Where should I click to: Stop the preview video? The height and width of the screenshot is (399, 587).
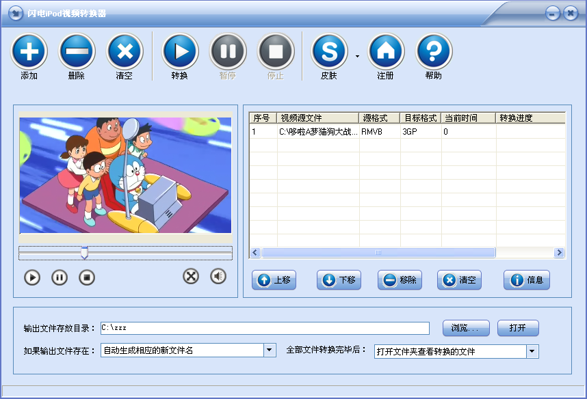click(x=87, y=277)
